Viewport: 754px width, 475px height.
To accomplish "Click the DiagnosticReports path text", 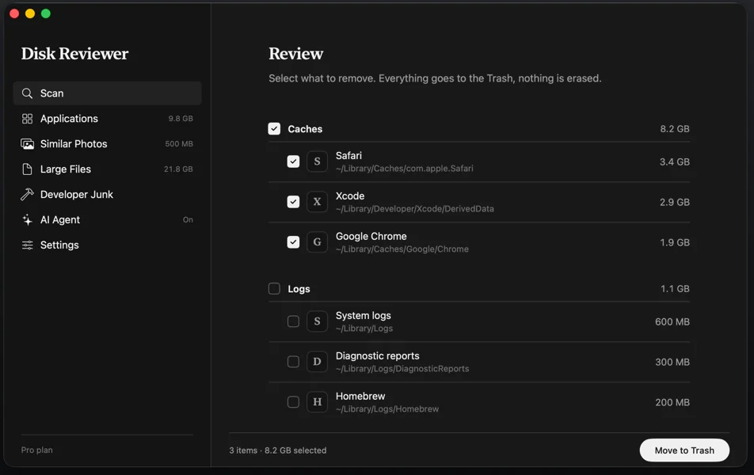I will pos(402,369).
